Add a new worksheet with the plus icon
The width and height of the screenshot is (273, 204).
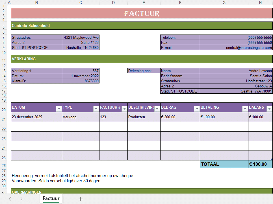coord(81,199)
